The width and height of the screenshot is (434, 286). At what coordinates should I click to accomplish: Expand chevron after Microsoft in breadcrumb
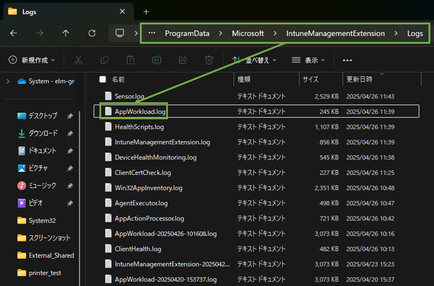[275, 33]
